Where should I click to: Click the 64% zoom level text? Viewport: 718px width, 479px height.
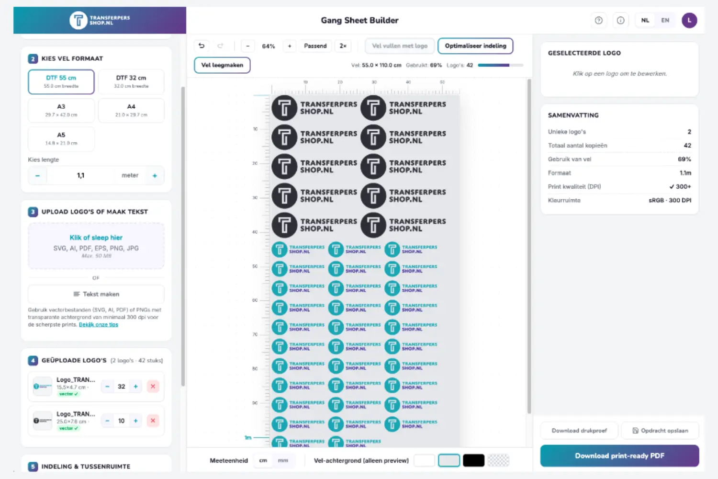point(269,46)
